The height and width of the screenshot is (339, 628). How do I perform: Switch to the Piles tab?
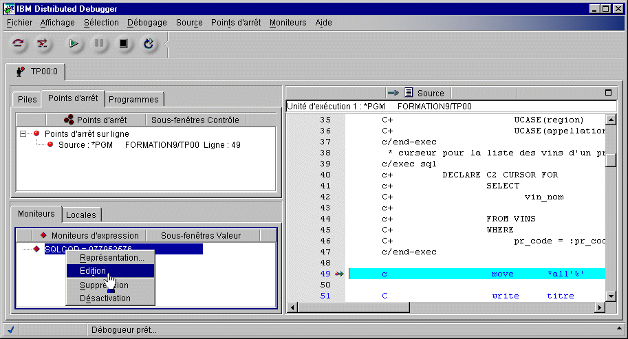27,100
